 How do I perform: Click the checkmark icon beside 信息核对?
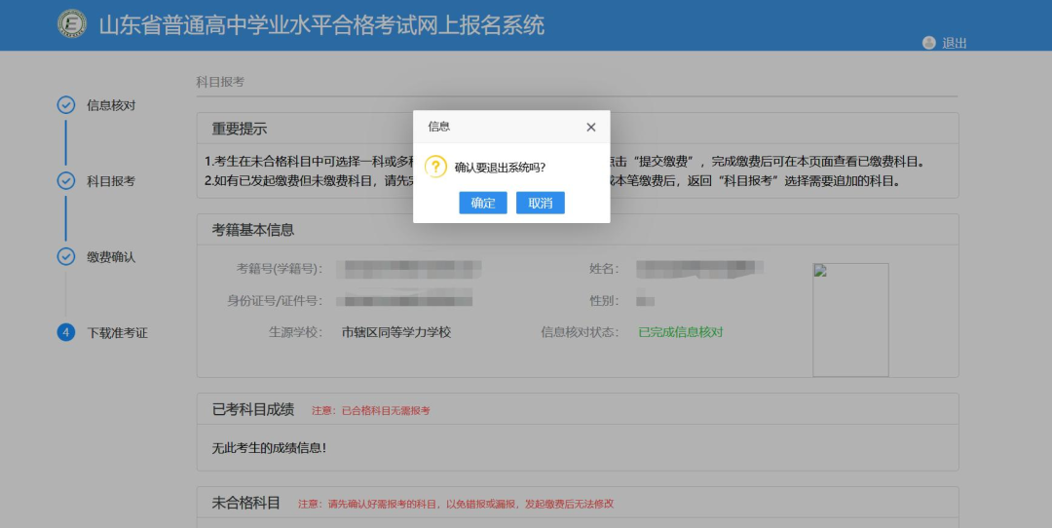point(66,104)
